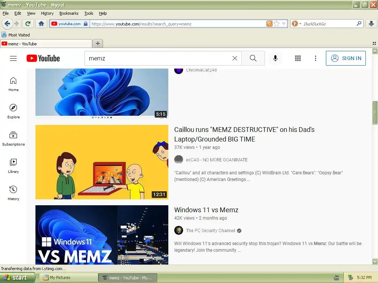Click the vertical scrollbar thumb
This screenshot has width=378, height=283.
pyautogui.click(x=375, y=113)
